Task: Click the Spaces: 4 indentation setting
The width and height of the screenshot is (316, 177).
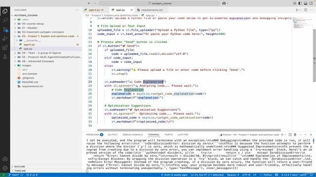Action: point(233,175)
